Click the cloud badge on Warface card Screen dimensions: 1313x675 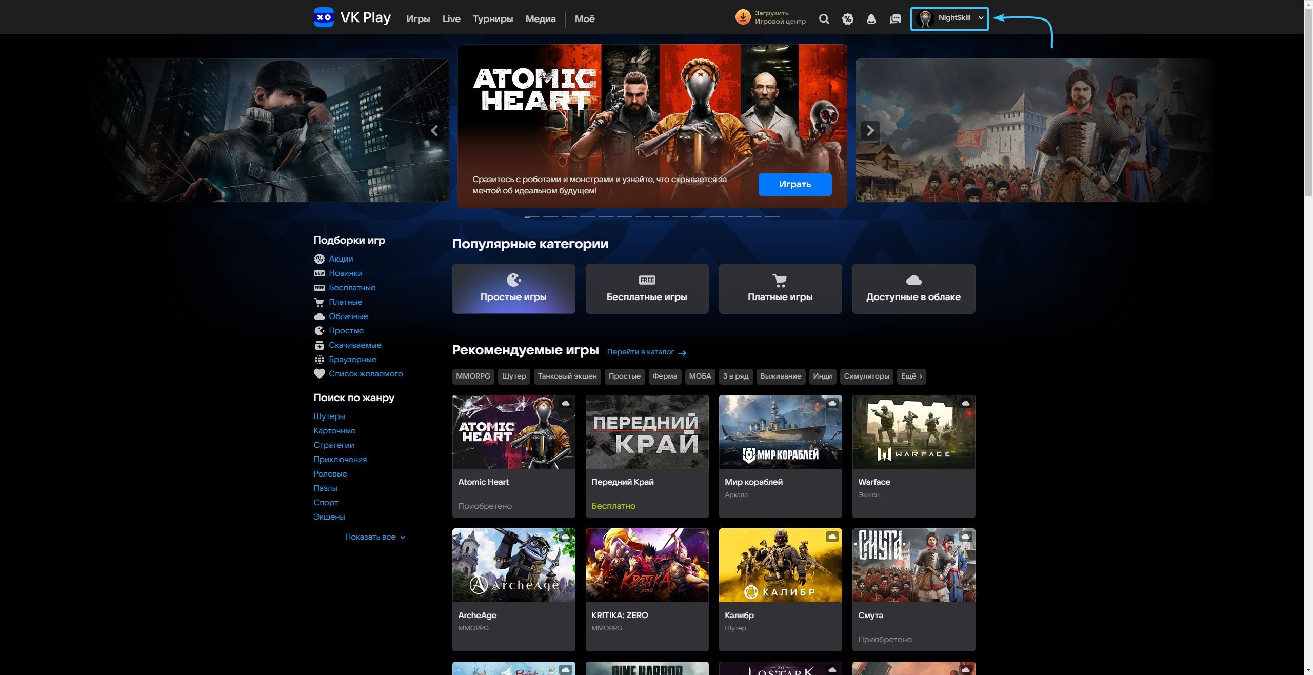coord(966,403)
